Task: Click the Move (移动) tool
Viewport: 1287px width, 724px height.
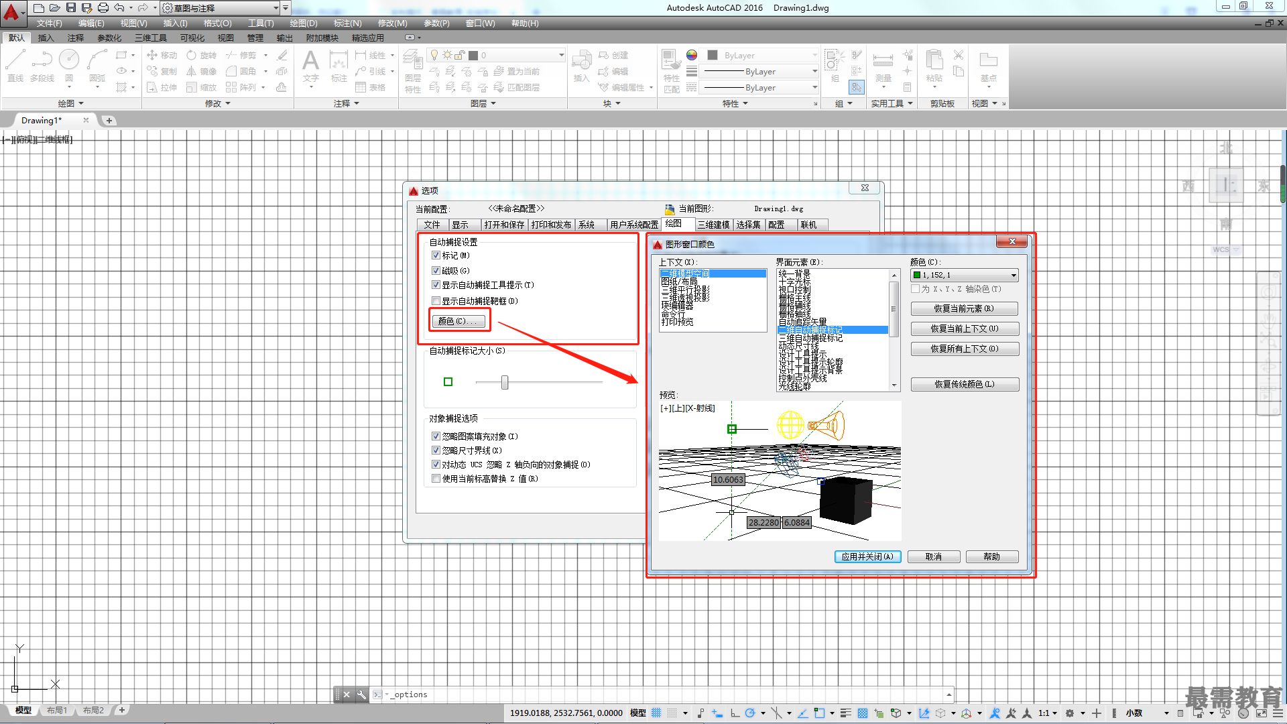Action: point(162,55)
